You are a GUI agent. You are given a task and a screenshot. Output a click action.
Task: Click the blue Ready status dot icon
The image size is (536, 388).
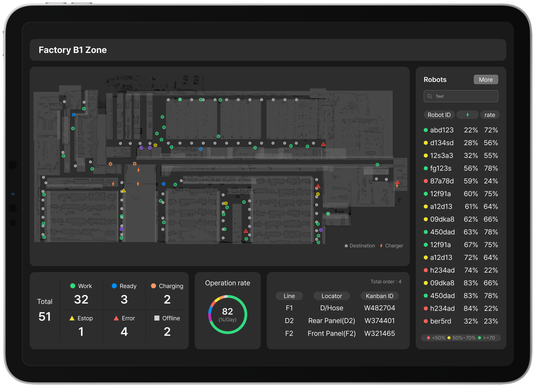click(114, 286)
